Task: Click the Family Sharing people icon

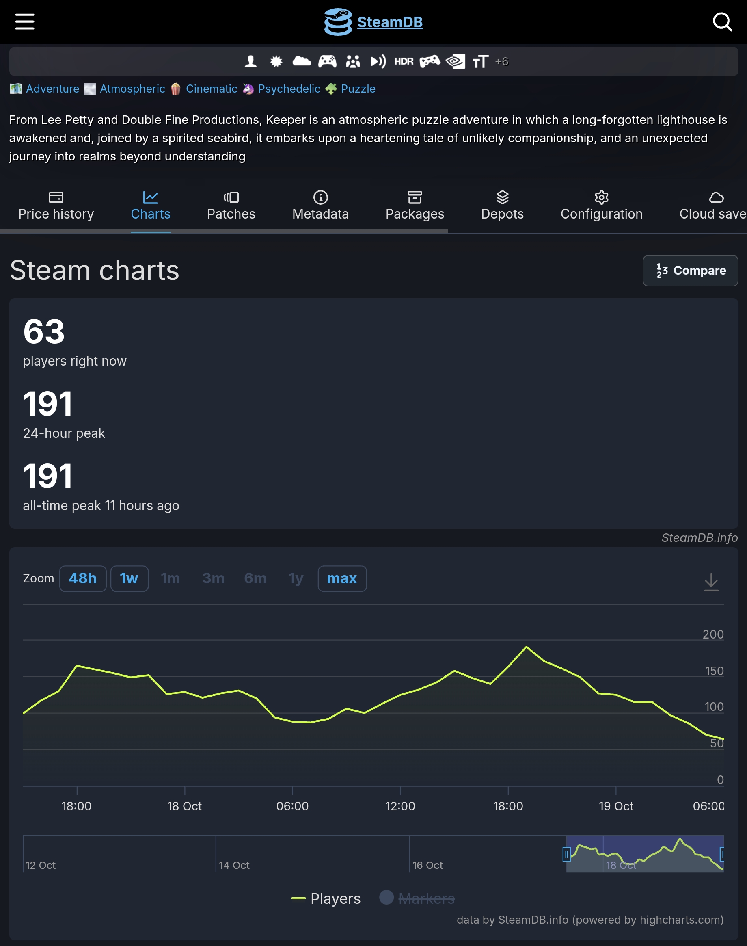Action: point(352,62)
